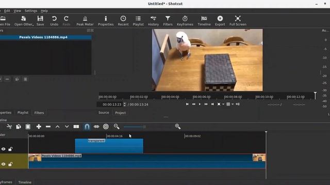Zoom in the timeline with magnifier plus
The width and height of the screenshot is (330, 185).
click(x=178, y=126)
